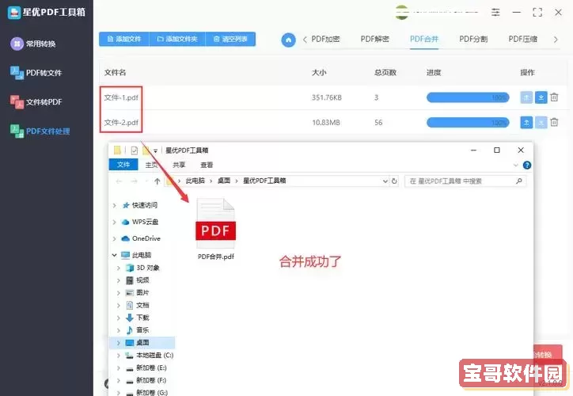Viewport: 573px width, 396px height.
Task: Click Explorer back arrow
Action: point(119,181)
